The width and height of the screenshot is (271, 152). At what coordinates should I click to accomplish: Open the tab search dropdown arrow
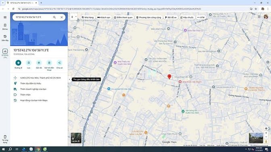tap(3, 3)
